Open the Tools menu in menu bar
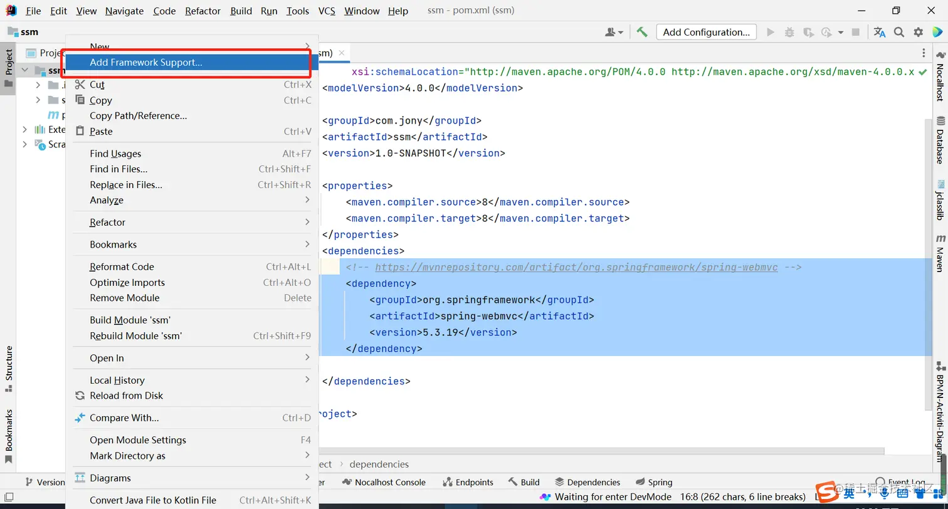Viewport: 948px width, 509px height. 298,11
